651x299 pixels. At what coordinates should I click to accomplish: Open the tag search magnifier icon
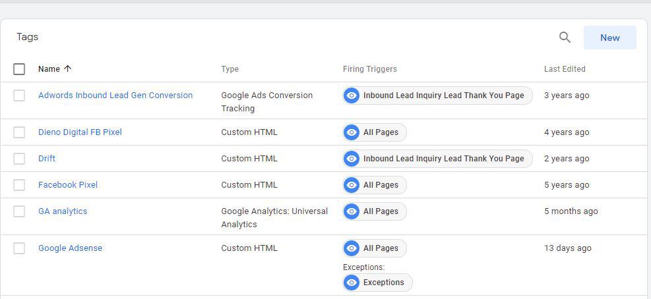(565, 38)
